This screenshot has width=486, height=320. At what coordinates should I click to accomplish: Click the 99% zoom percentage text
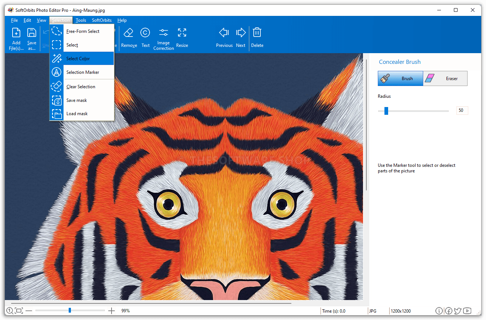pos(126,311)
